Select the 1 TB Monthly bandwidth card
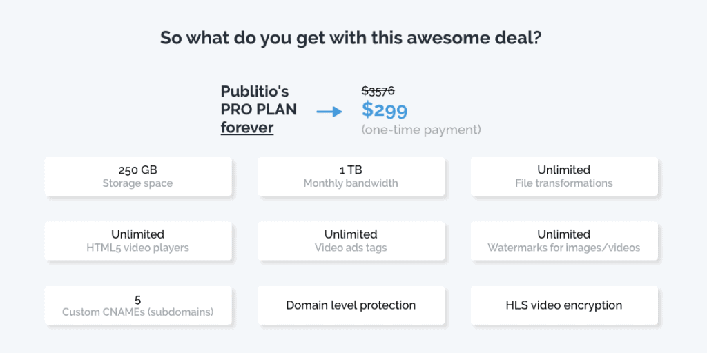The width and height of the screenshot is (707, 353). pyautogui.click(x=351, y=176)
